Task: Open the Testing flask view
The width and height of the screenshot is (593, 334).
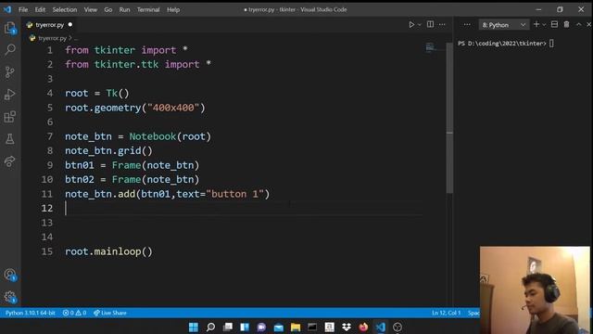Action: pyautogui.click(x=10, y=138)
